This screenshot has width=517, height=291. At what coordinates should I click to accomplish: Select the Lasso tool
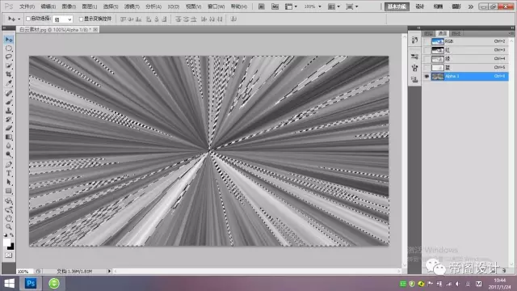tap(9, 57)
